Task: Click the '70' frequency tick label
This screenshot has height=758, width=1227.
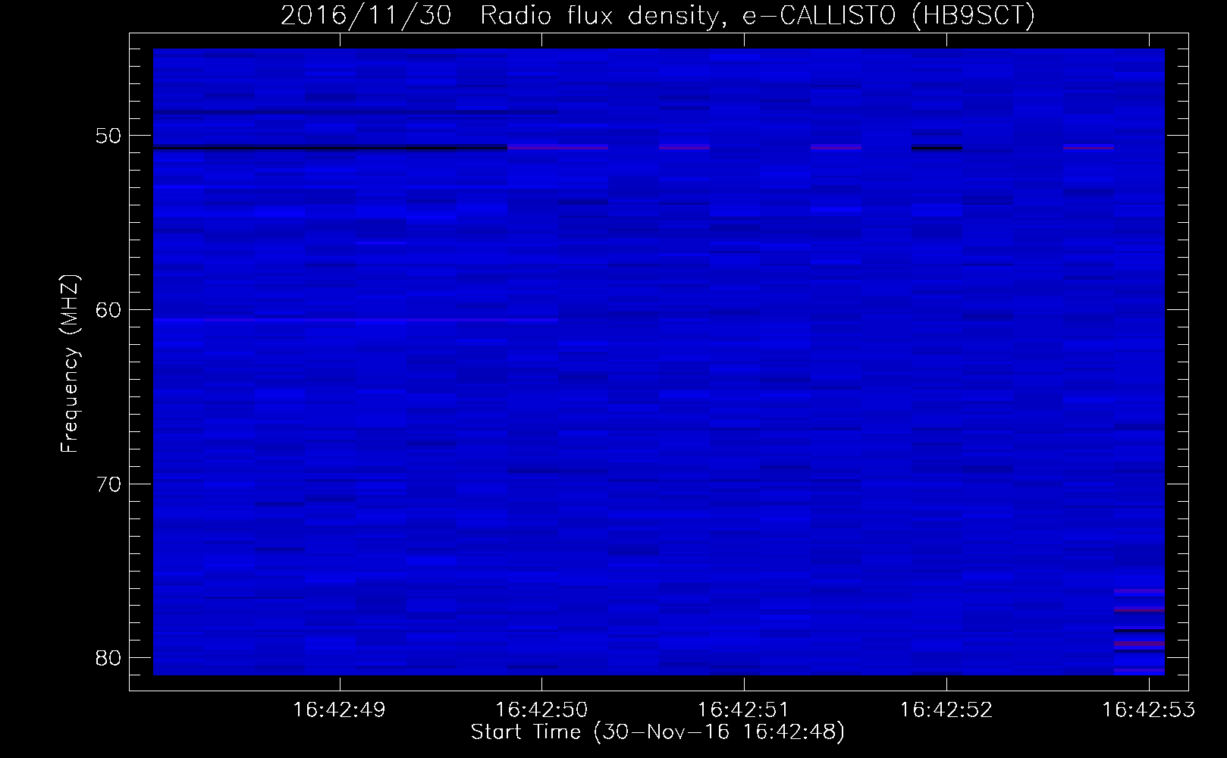Action: pos(109,484)
